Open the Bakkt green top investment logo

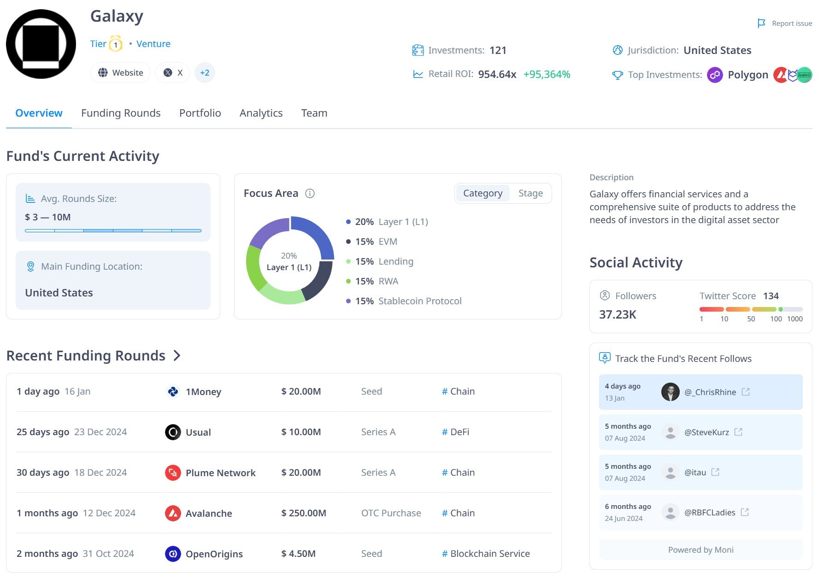click(805, 75)
